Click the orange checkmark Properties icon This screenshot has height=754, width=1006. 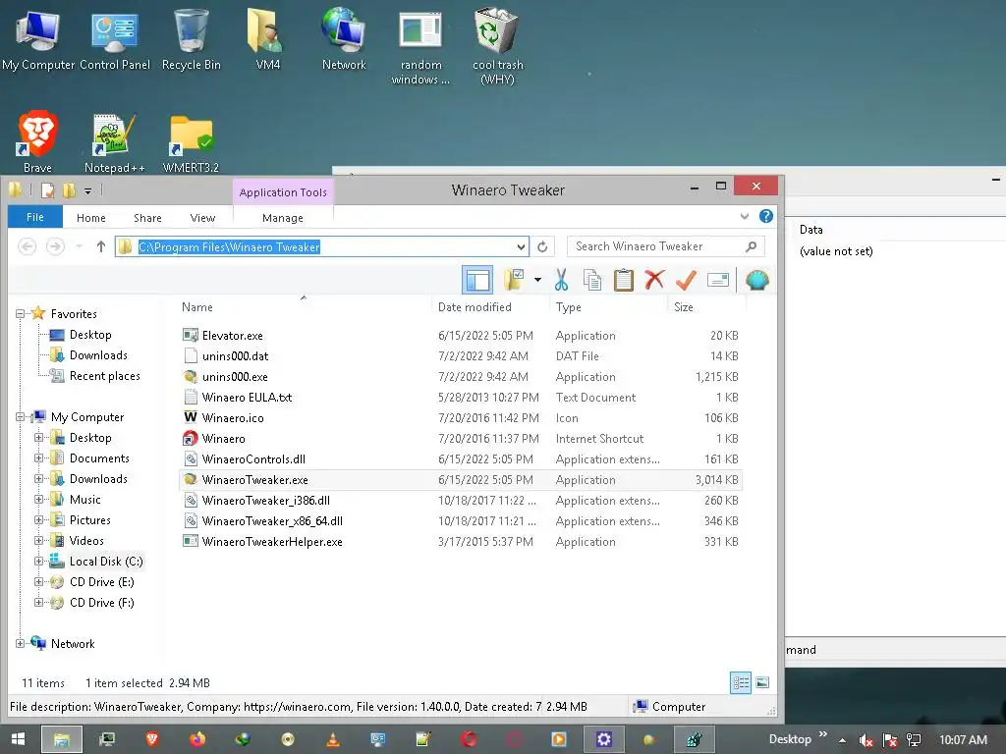pyautogui.click(x=686, y=280)
